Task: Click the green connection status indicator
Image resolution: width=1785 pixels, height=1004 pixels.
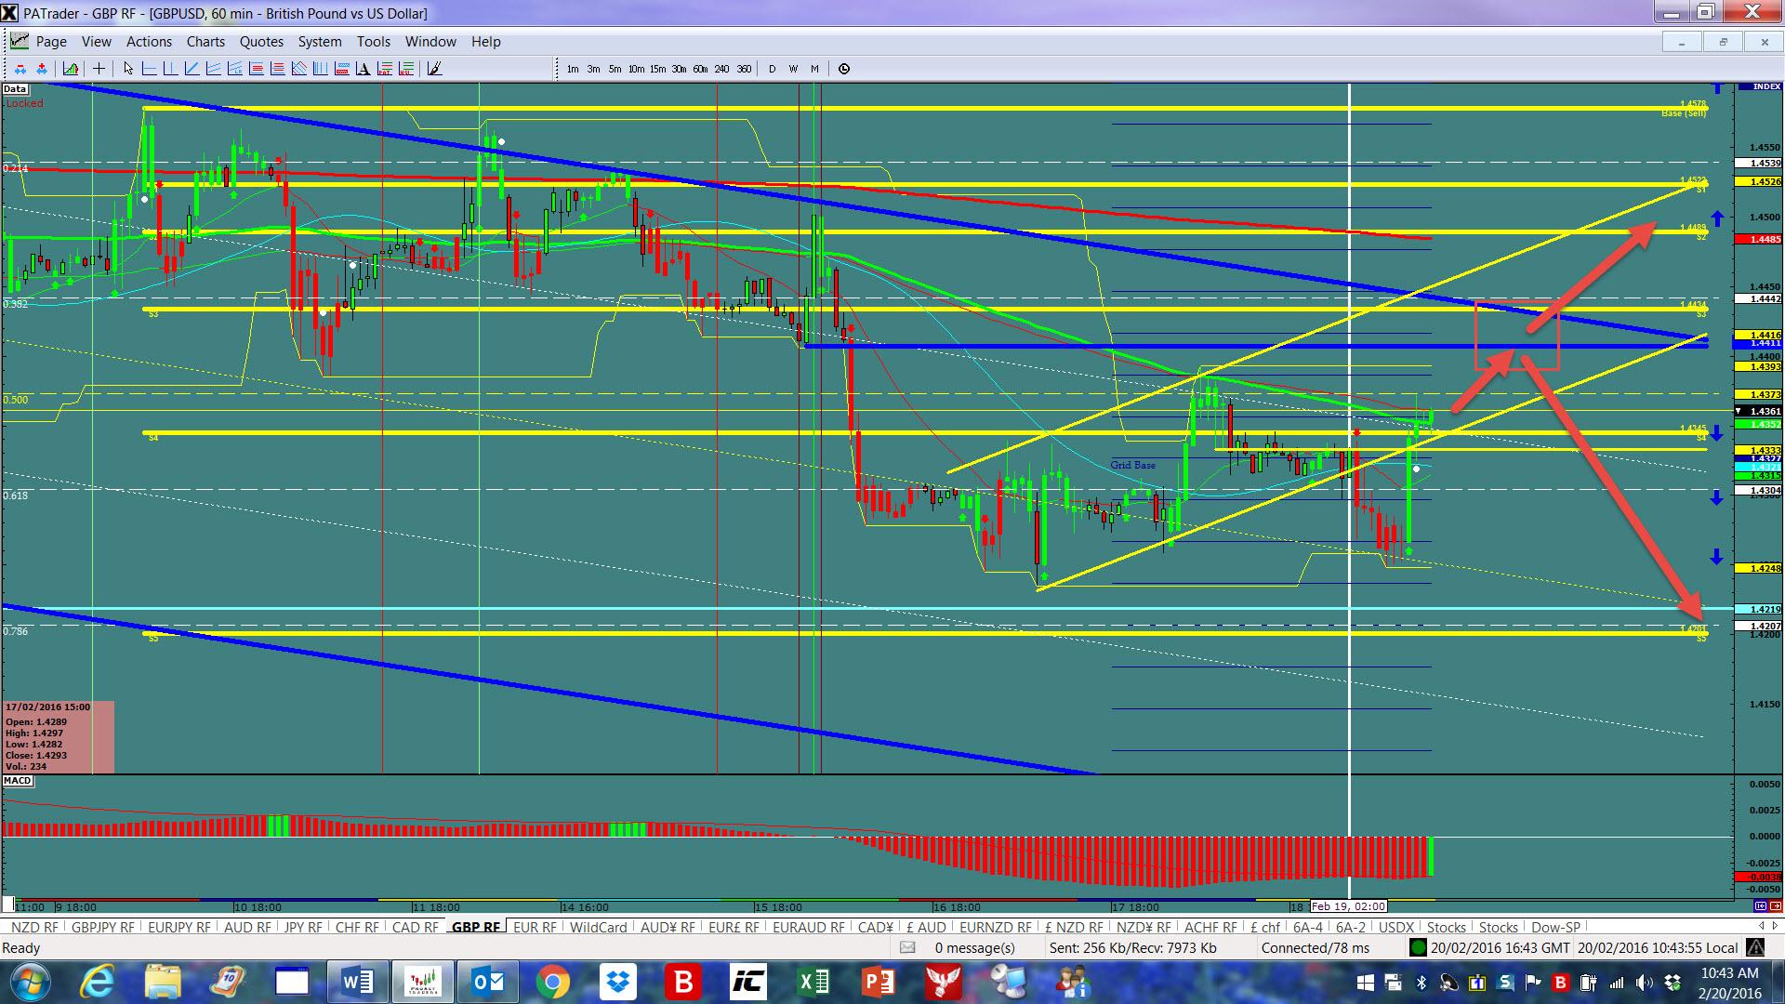Action: click(x=1418, y=948)
